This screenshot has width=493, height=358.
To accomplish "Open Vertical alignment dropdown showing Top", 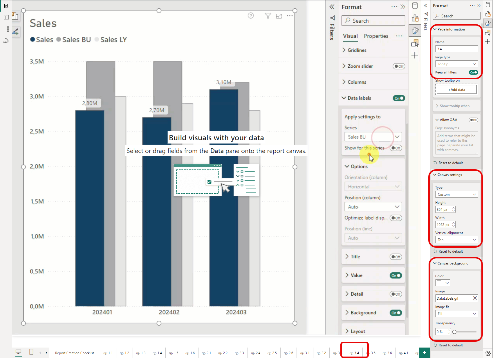I will point(456,240).
